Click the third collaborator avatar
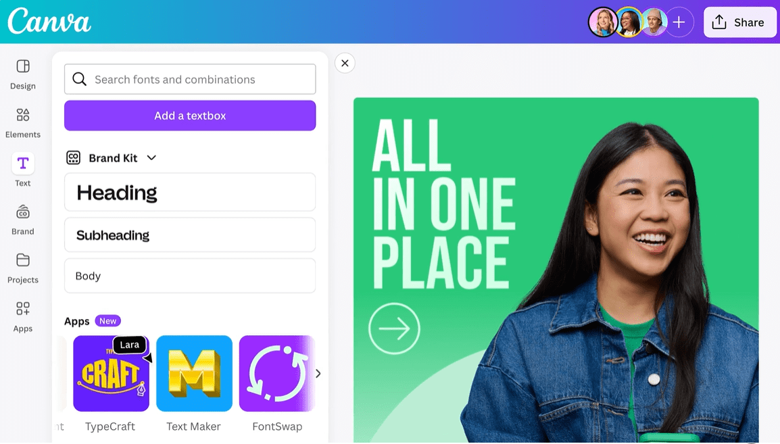The image size is (780, 444). click(x=655, y=22)
